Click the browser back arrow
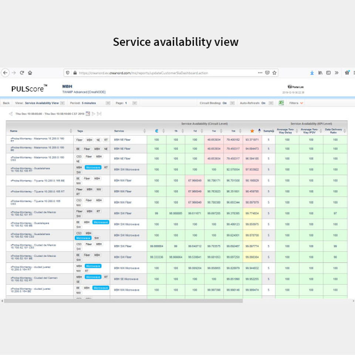Image resolution: width=355 pixels, height=355 pixels. point(5,73)
